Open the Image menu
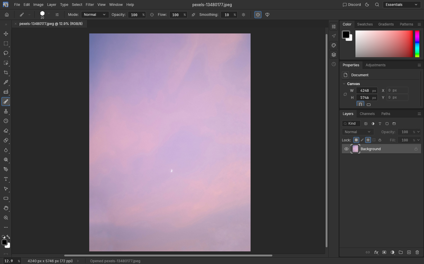Viewport: 424px width, 264px height. coord(38,5)
